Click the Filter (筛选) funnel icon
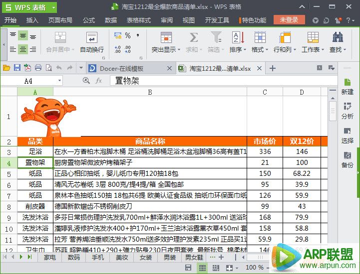Image resolution: width=360 pixels, height=274 pixels. point(216,37)
